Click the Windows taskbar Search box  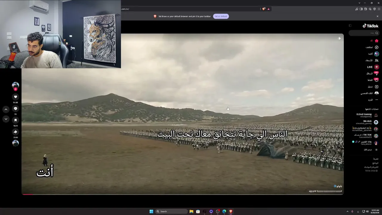point(172,211)
